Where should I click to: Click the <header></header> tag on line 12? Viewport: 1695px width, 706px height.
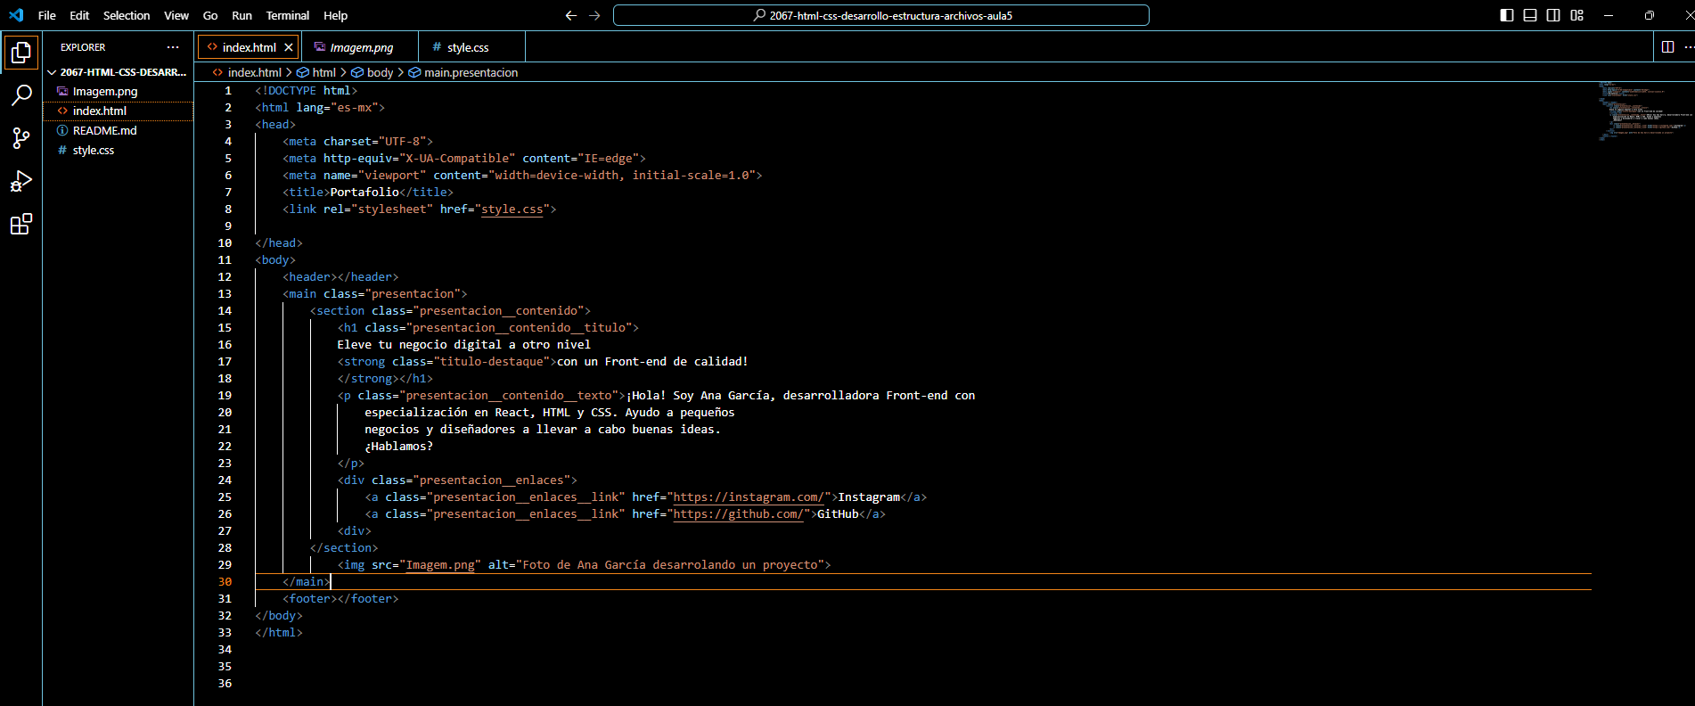coord(340,276)
